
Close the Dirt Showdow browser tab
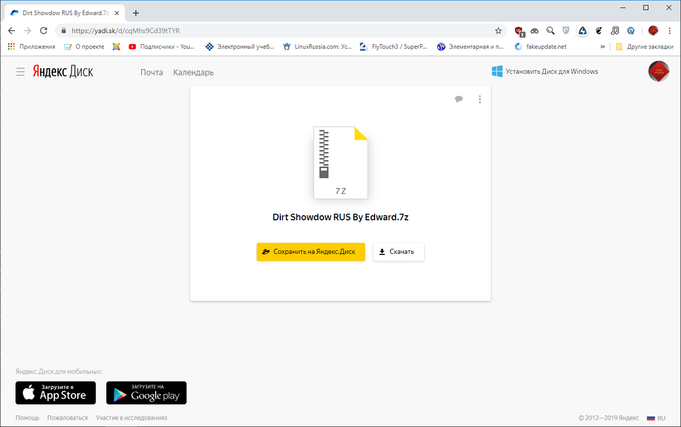117,13
